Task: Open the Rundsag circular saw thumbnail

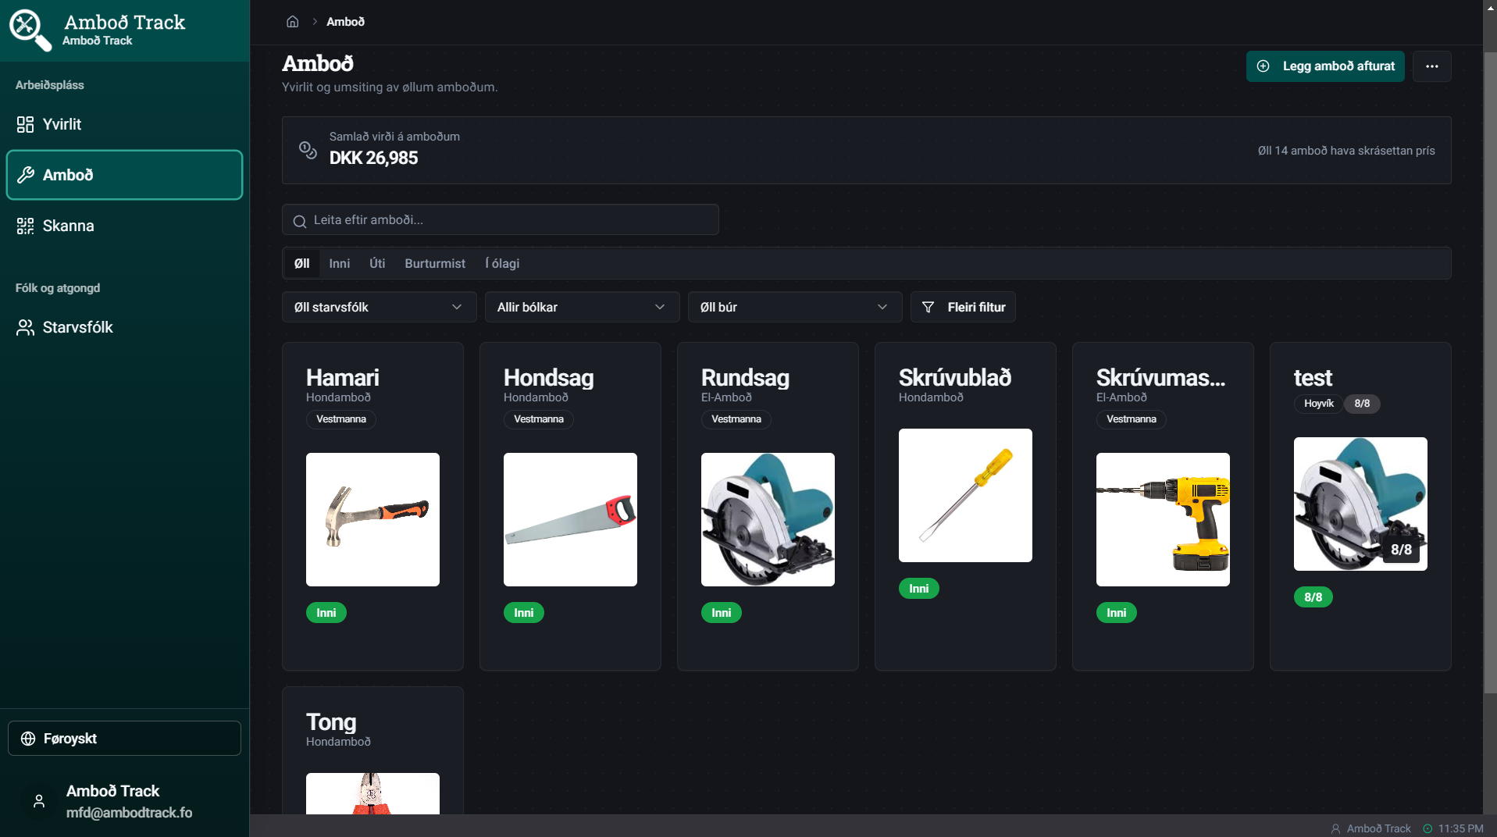Action: (x=768, y=519)
